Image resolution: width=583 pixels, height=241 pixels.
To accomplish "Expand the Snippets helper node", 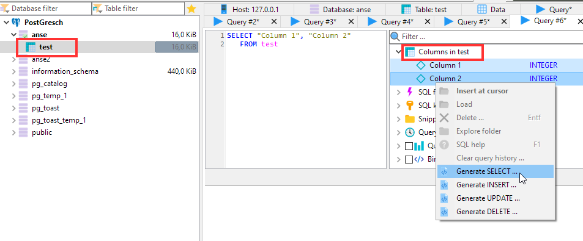I will point(399,119).
